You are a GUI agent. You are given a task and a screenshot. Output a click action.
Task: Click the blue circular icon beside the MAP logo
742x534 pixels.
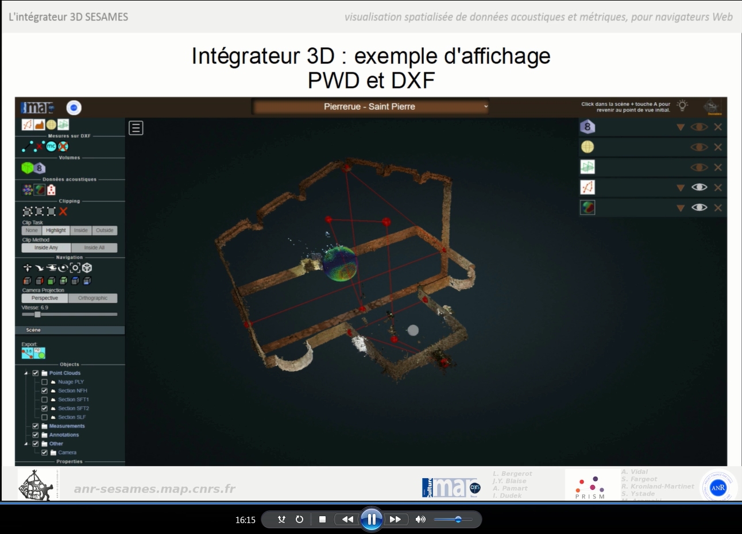74,107
